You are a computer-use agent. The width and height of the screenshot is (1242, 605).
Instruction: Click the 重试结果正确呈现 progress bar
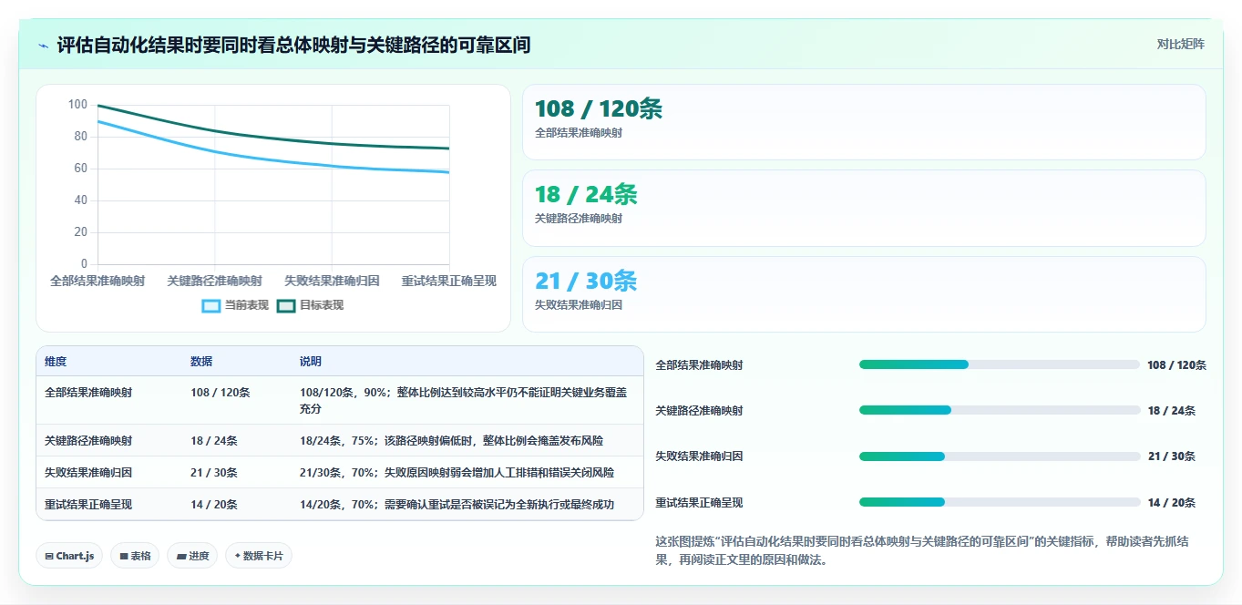coord(999,502)
